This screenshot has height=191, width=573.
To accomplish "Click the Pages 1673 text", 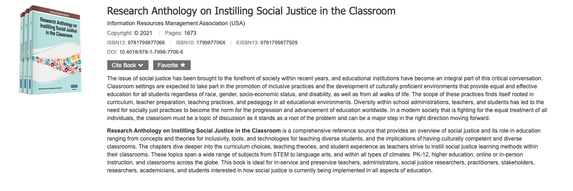I will point(181,33).
